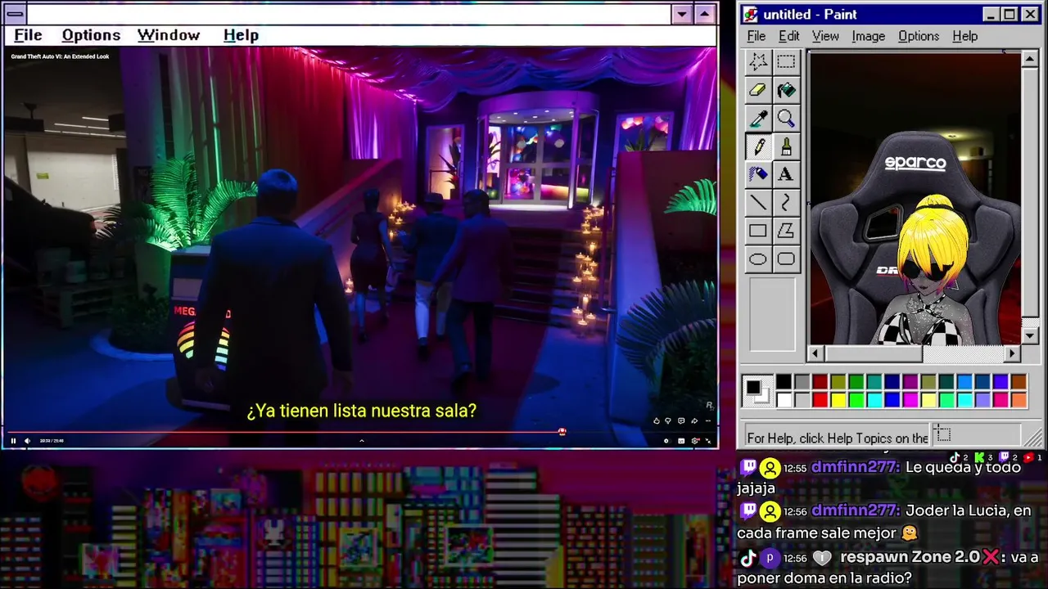
Task: Click the chat message 'Le queda y todo jajaja'
Action: click(x=879, y=478)
